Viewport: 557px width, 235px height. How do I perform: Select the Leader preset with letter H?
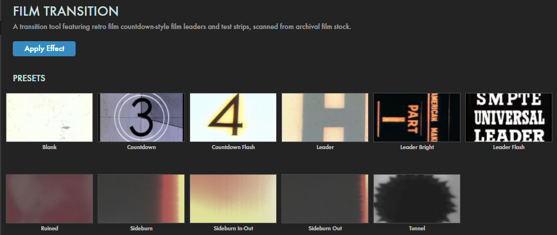click(x=325, y=117)
